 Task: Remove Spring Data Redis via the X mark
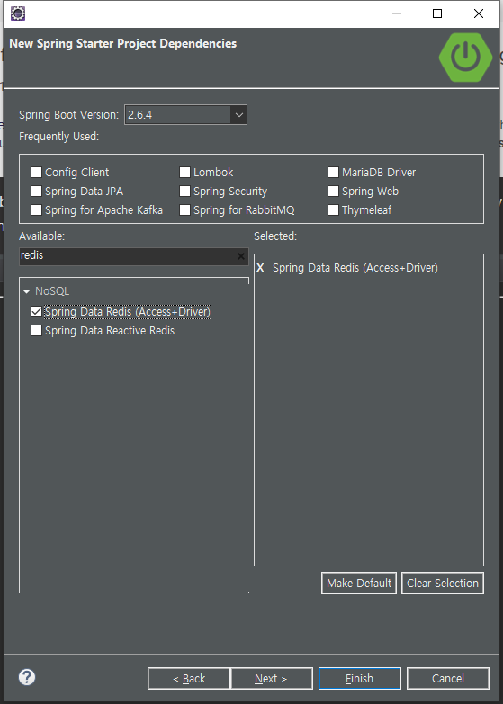[x=260, y=268]
